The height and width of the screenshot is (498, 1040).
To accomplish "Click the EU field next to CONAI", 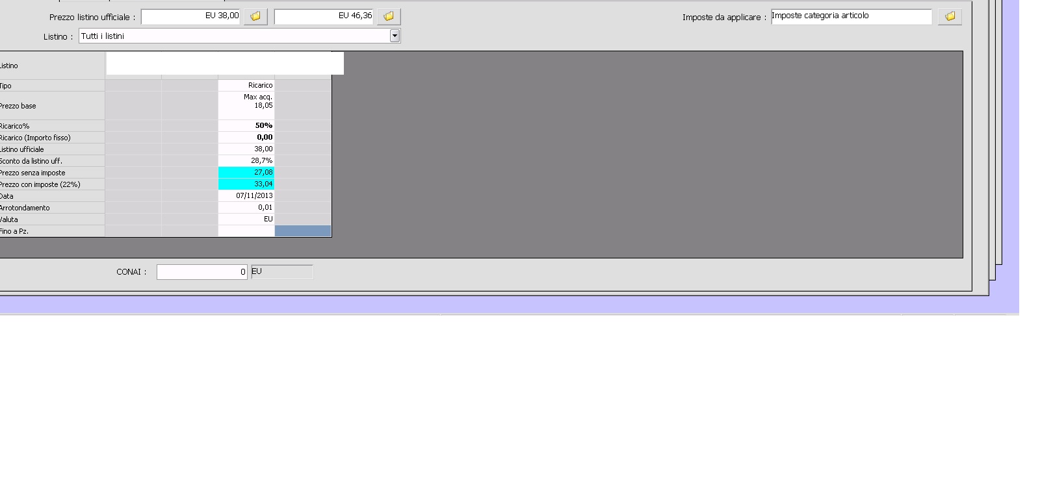I will coord(282,272).
